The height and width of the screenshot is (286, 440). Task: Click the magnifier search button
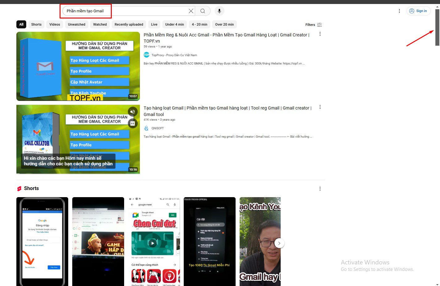203,11
